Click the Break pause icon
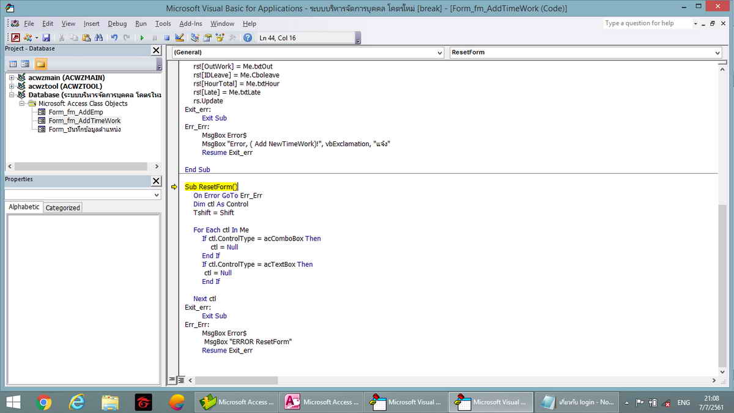 click(154, 38)
